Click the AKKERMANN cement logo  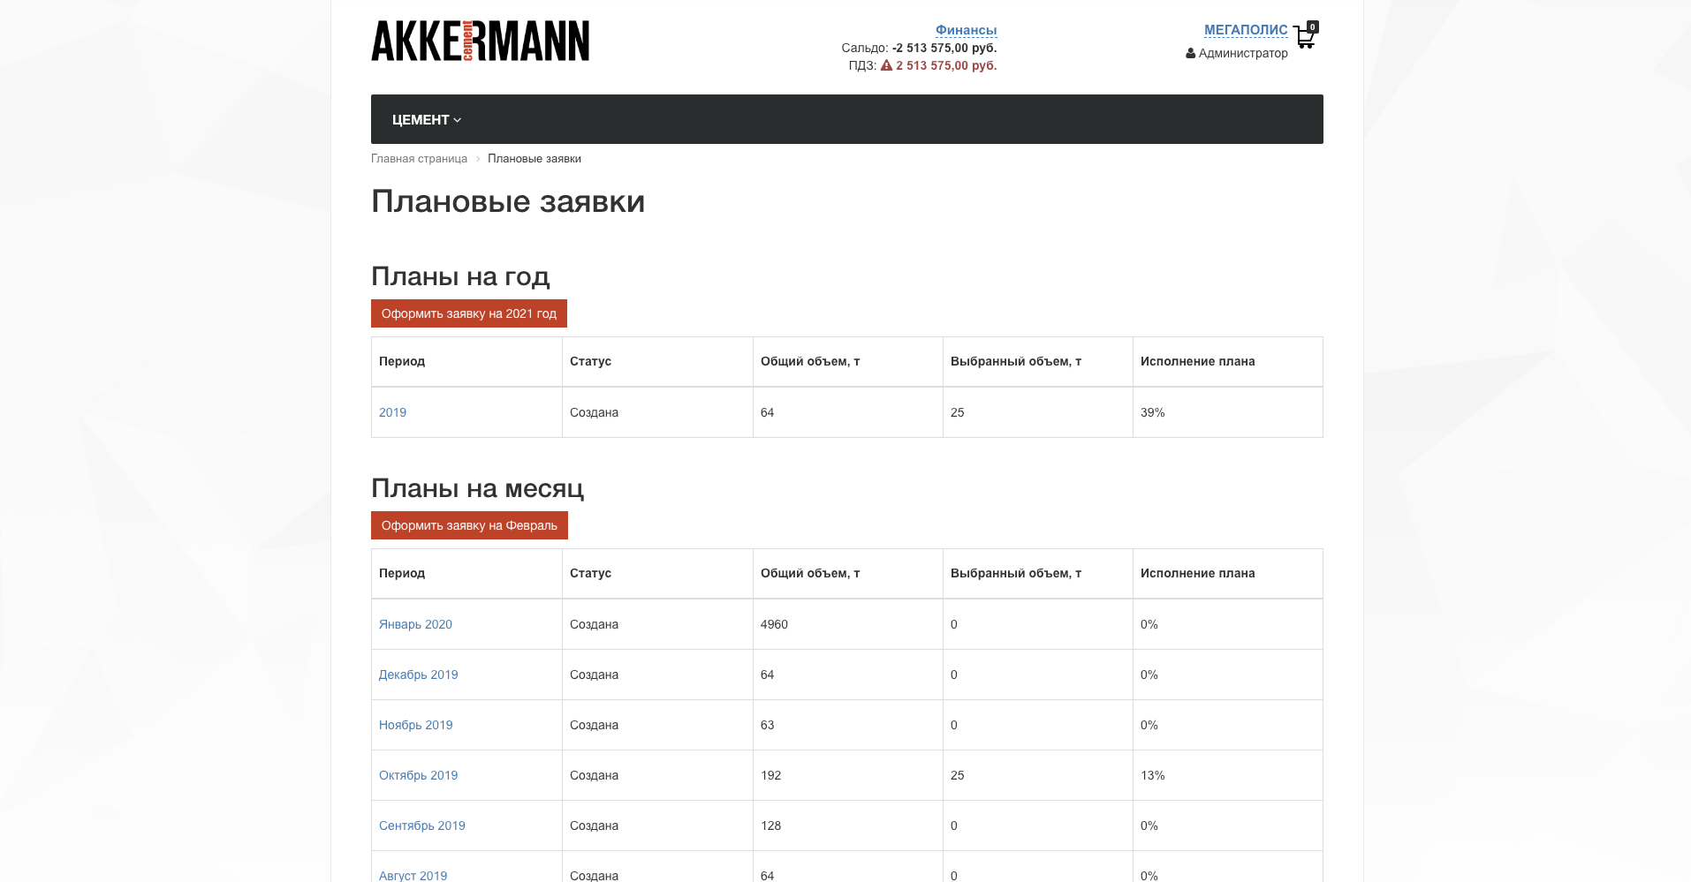point(480,41)
